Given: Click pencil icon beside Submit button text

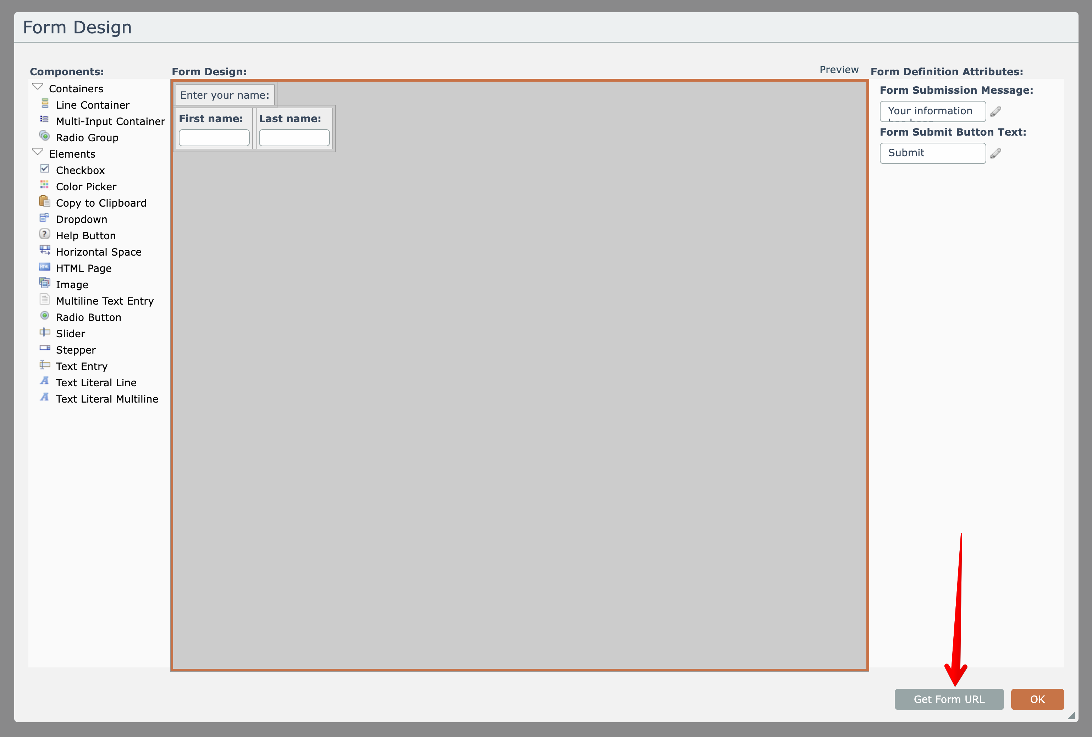Looking at the screenshot, I should [x=996, y=153].
